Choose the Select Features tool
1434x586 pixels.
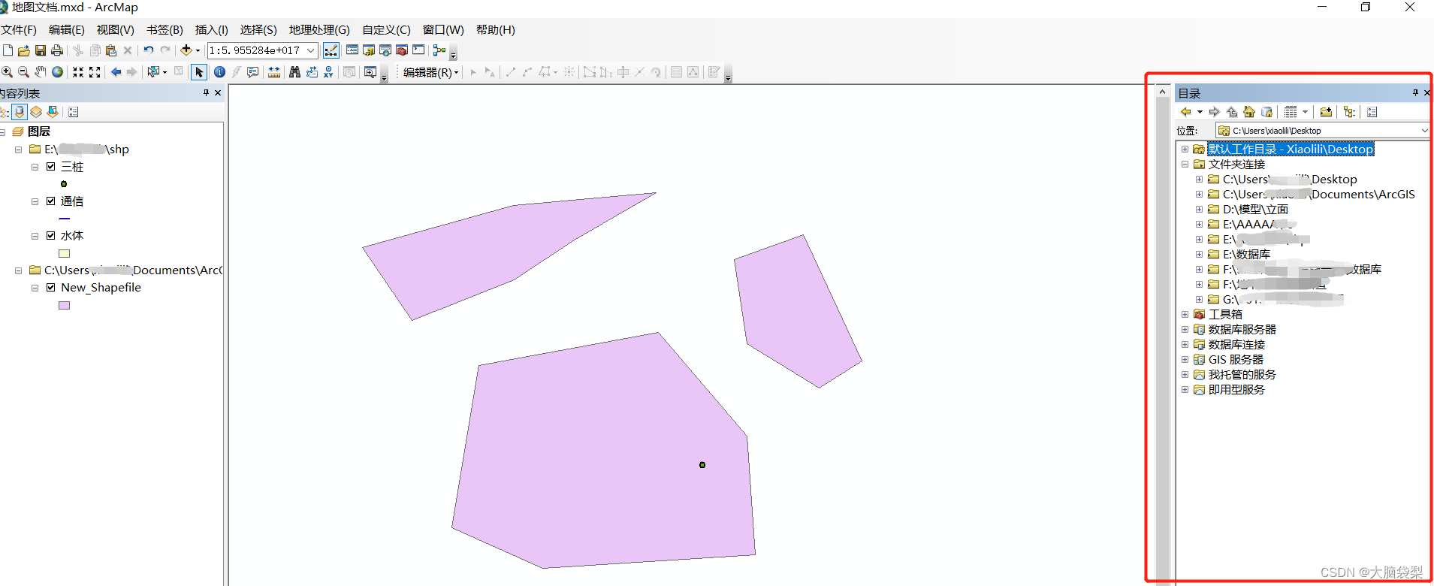tap(154, 72)
